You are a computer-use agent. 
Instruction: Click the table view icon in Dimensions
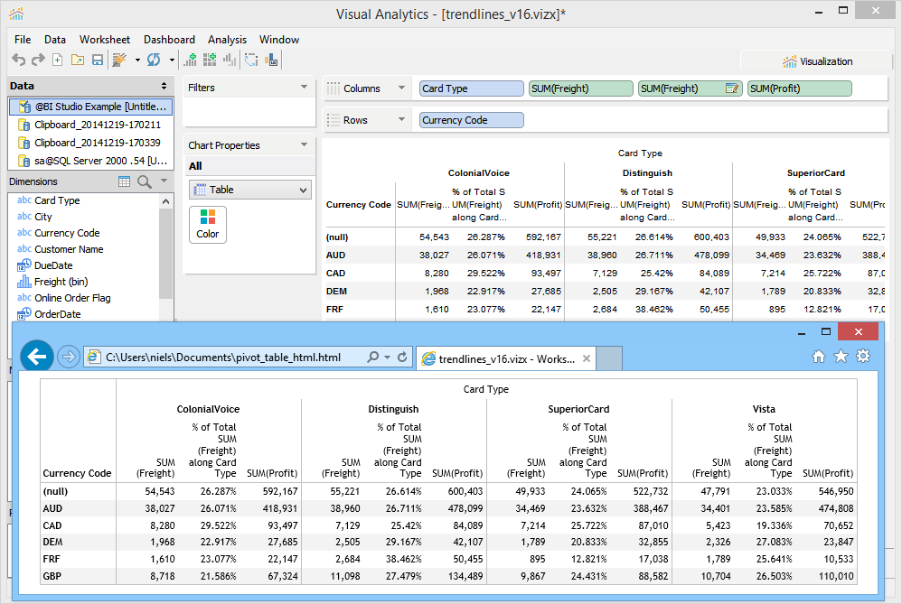coord(125,182)
